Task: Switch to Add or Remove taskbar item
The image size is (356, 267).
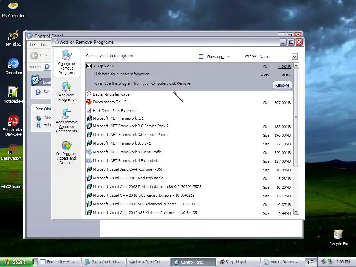Action: point(283,262)
